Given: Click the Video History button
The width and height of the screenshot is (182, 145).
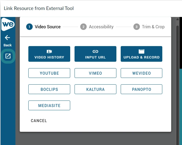Looking at the screenshot, I should (x=49, y=54).
